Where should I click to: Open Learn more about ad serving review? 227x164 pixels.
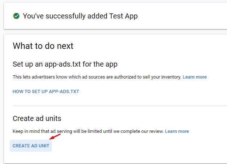click(x=177, y=131)
